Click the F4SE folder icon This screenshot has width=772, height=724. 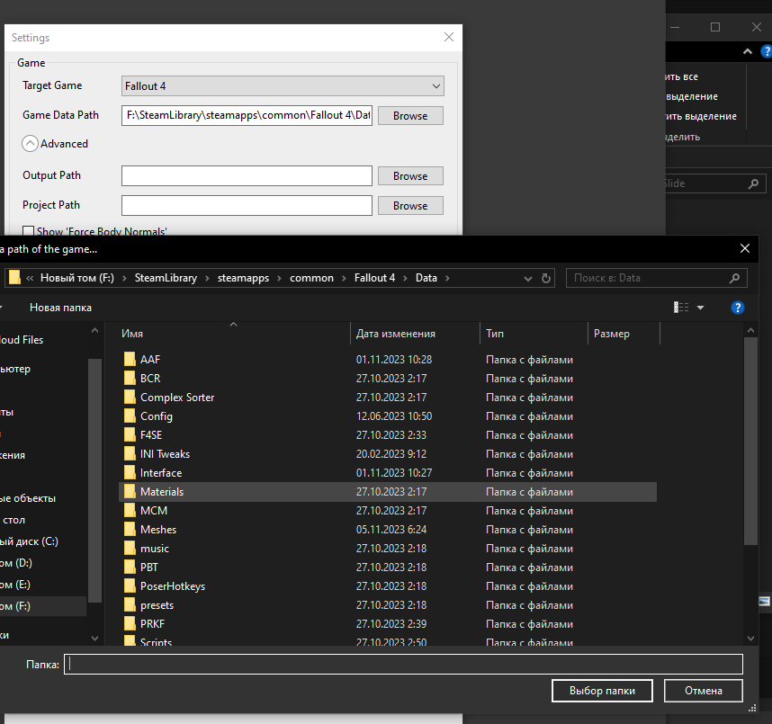(130, 435)
